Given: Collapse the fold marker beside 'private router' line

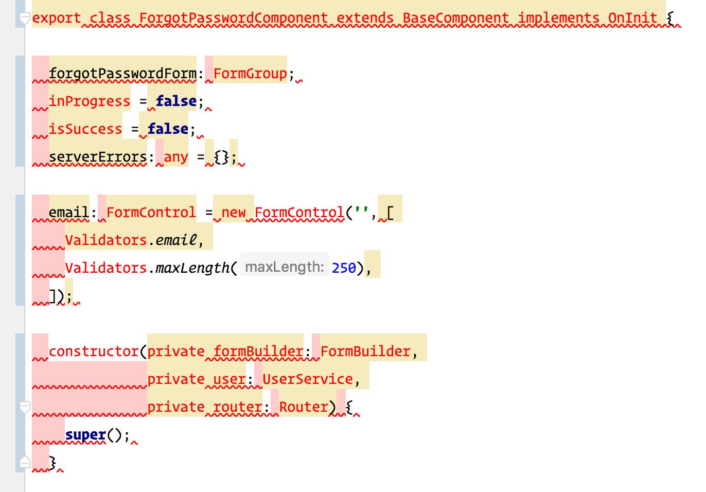Looking at the screenshot, I should click(x=24, y=407).
